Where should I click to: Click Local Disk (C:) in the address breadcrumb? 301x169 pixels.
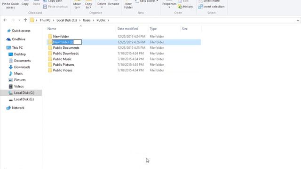pyautogui.click(x=67, y=20)
